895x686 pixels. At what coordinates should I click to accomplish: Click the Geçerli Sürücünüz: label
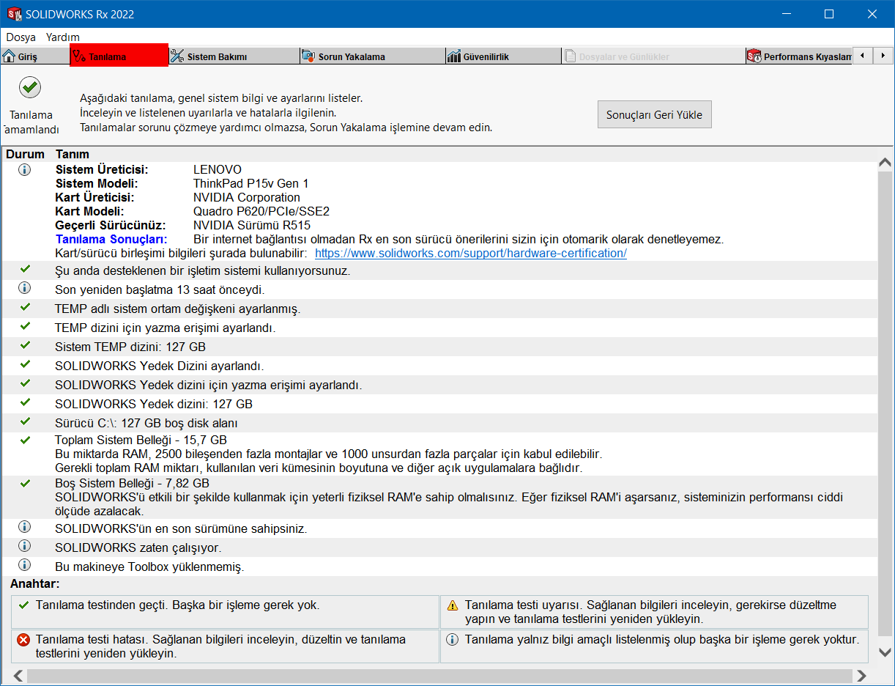(111, 226)
